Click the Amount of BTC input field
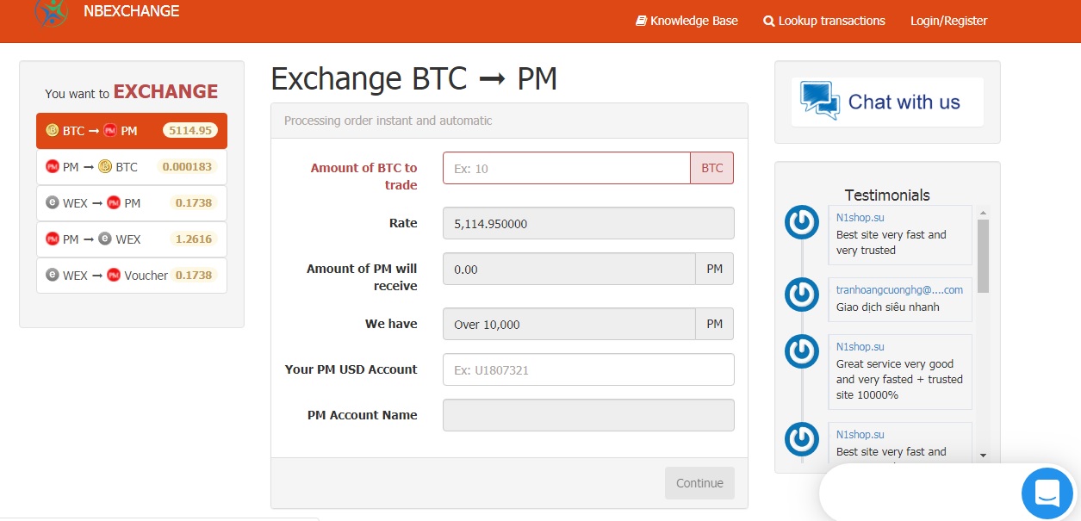 tap(566, 169)
